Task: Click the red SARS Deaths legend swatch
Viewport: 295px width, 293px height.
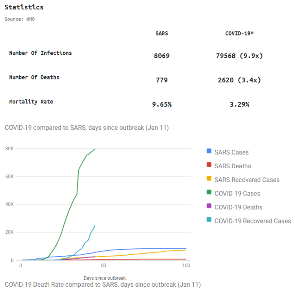Action: (209, 166)
